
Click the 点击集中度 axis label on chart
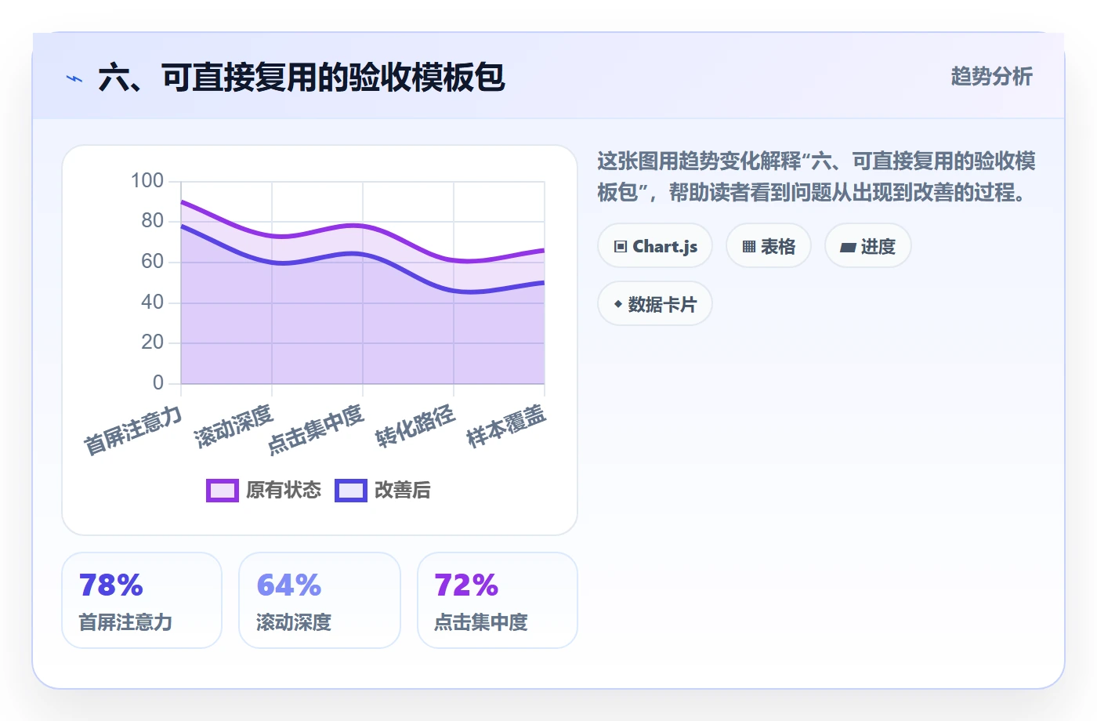click(316, 429)
